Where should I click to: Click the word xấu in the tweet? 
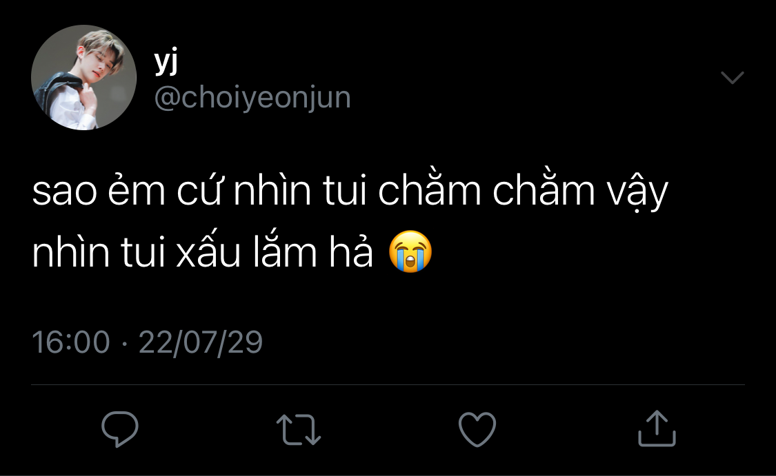(208, 253)
